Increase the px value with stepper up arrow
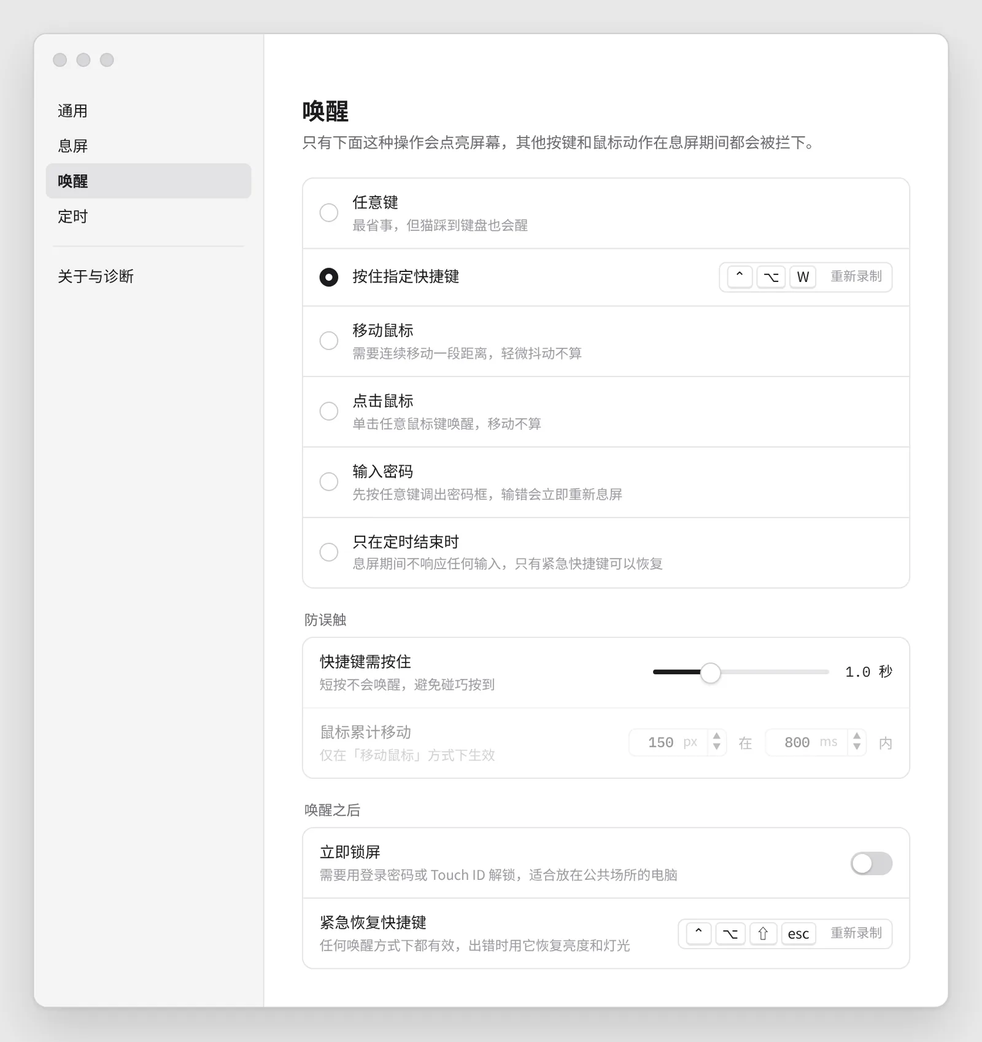The height and width of the screenshot is (1042, 982). 716,737
